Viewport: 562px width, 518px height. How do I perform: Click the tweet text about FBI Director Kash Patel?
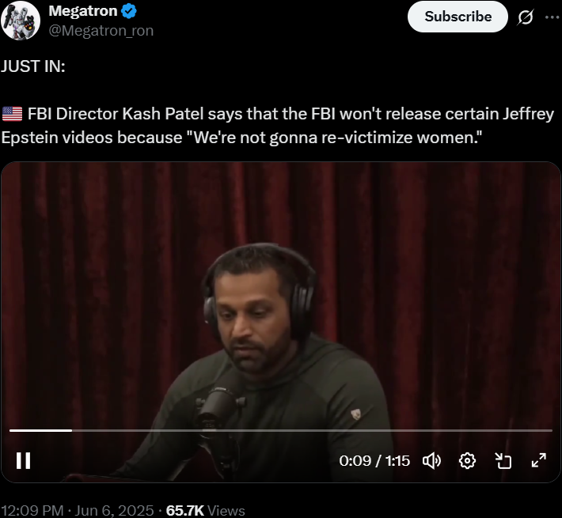278,125
